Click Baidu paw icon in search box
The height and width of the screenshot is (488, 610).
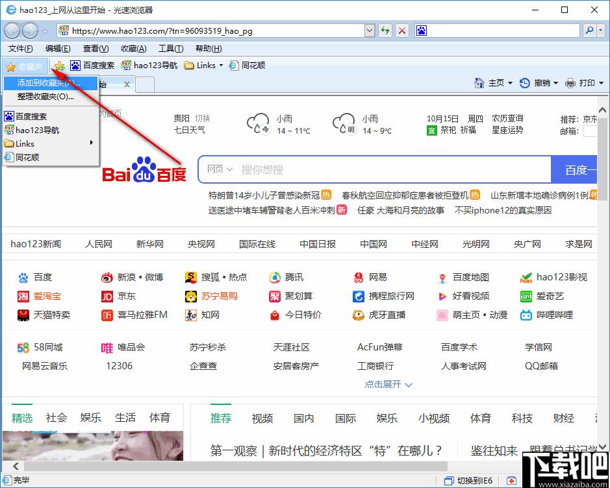[422, 30]
